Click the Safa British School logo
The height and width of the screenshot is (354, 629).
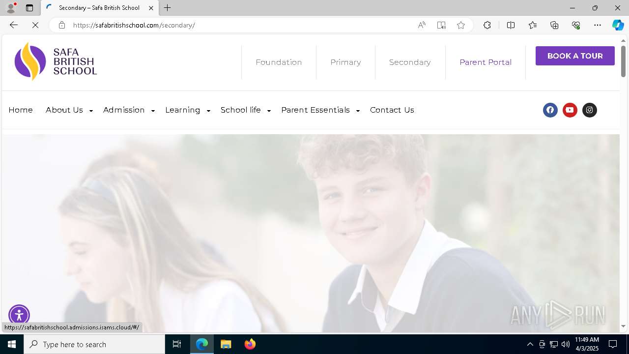[56, 61]
